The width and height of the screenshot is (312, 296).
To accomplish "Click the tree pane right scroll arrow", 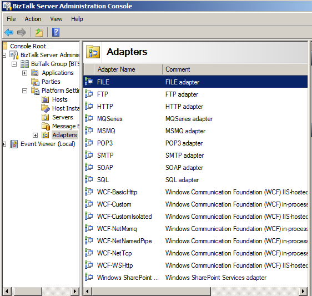I will coord(75,292).
